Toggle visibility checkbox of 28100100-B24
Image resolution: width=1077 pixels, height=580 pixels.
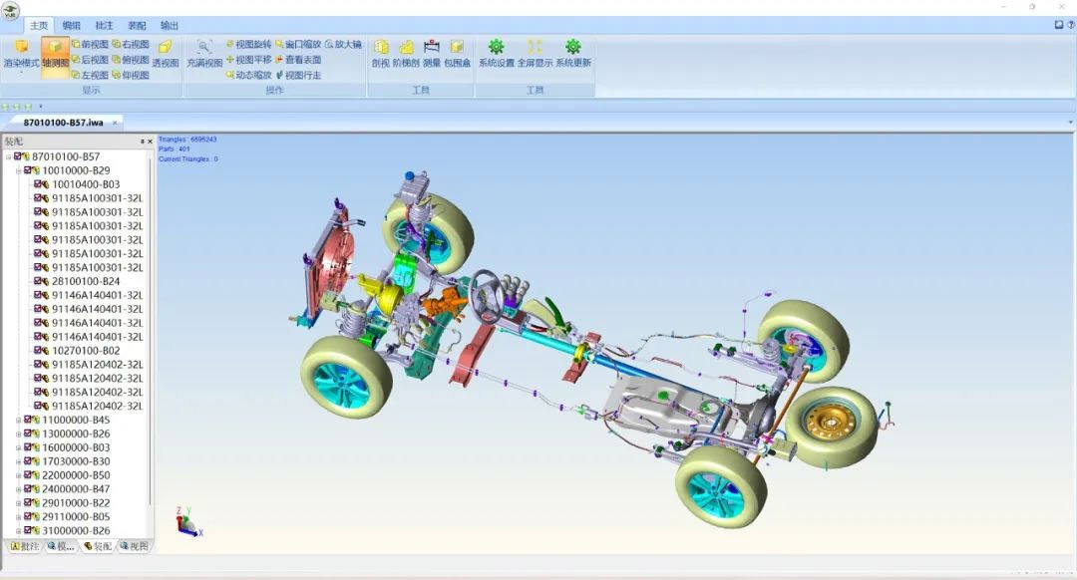[x=38, y=281]
